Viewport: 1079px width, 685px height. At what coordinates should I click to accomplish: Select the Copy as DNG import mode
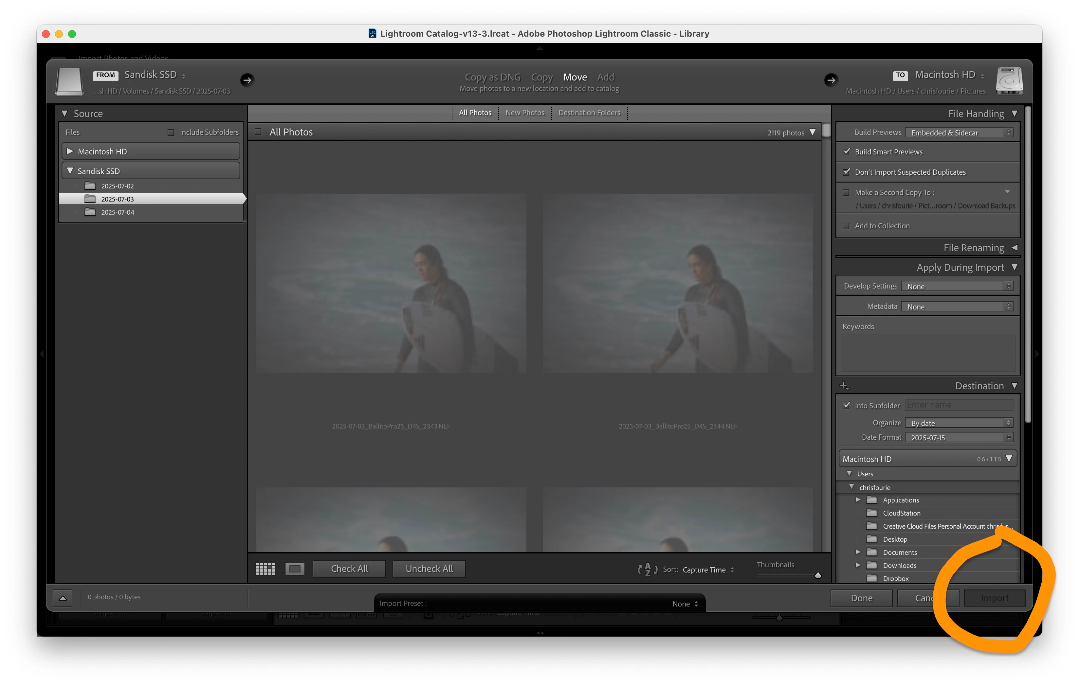[492, 77]
